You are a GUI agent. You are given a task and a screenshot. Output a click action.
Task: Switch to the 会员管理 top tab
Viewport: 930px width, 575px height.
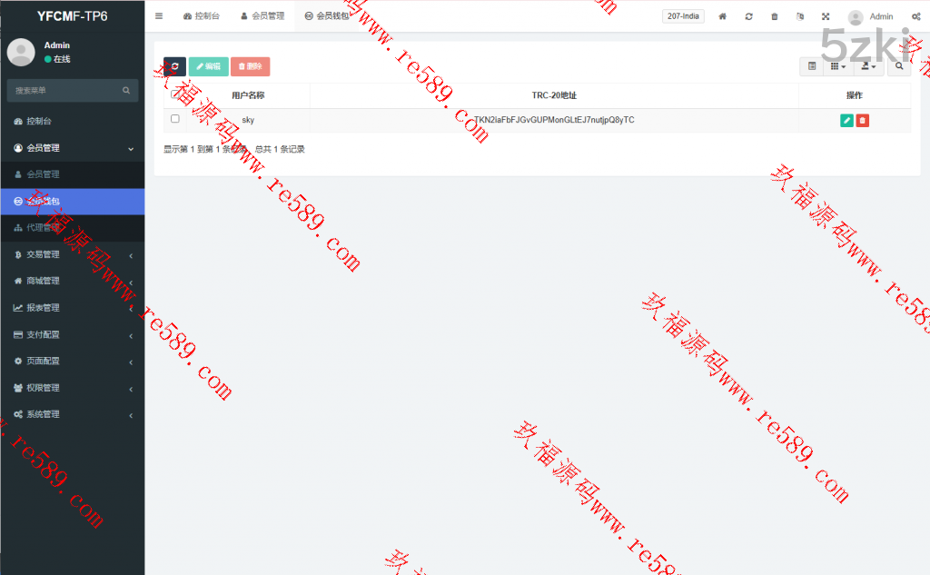262,16
